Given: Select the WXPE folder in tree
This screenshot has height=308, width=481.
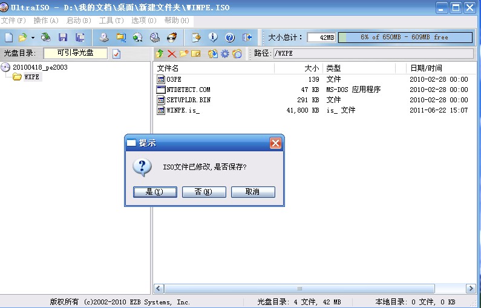Looking at the screenshot, I should click(x=31, y=77).
